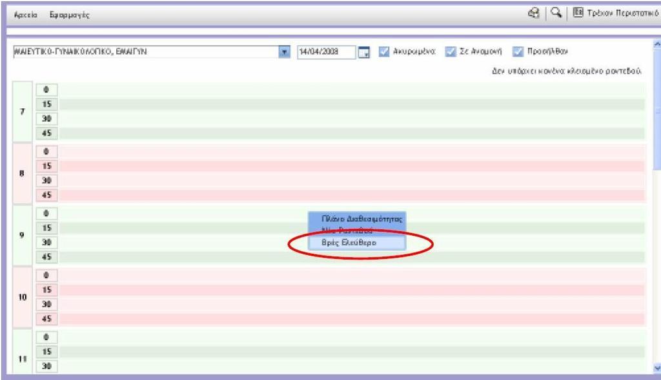Click the 30 minute label of hour 9

click(x=46, y=242)
